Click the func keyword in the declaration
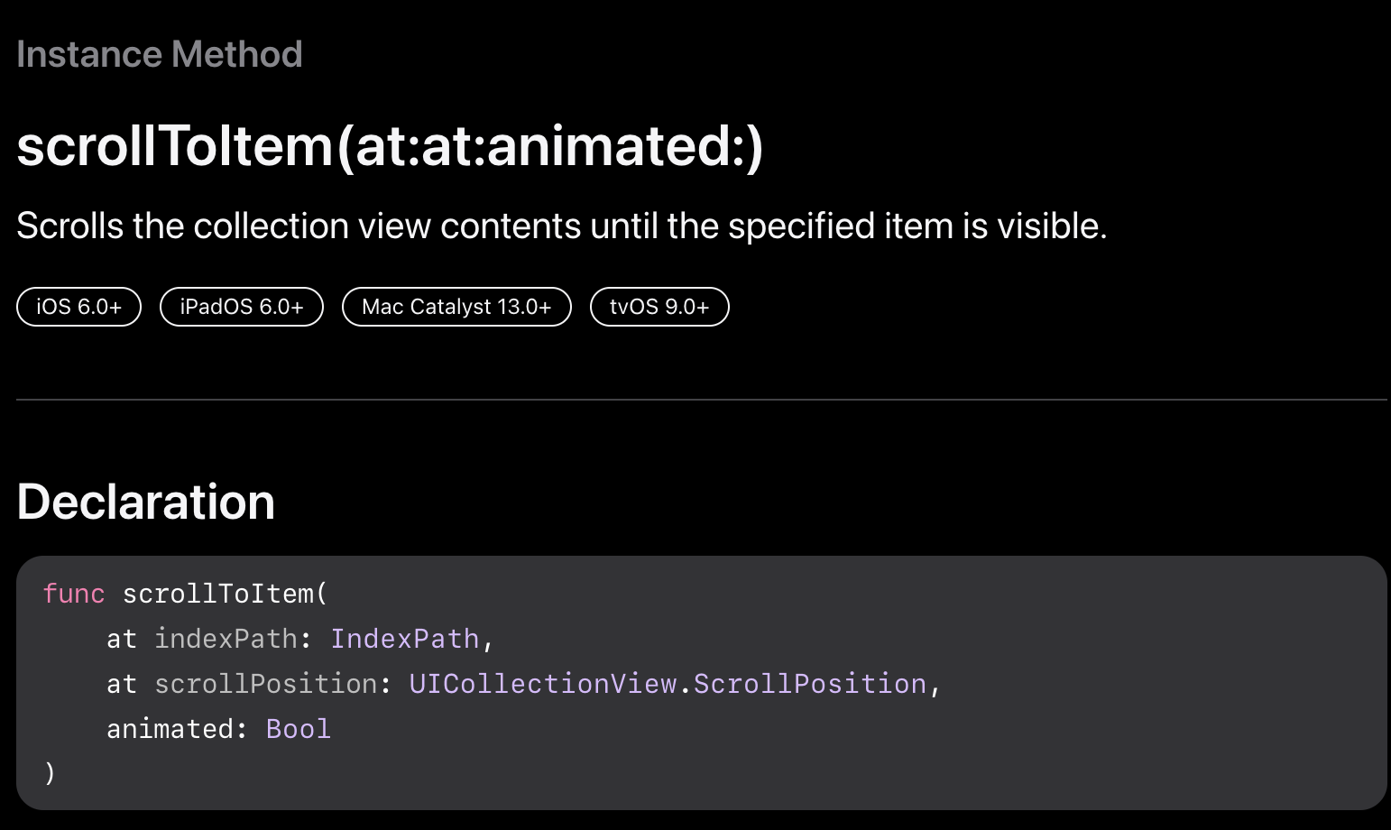 (x=74, y=594)
